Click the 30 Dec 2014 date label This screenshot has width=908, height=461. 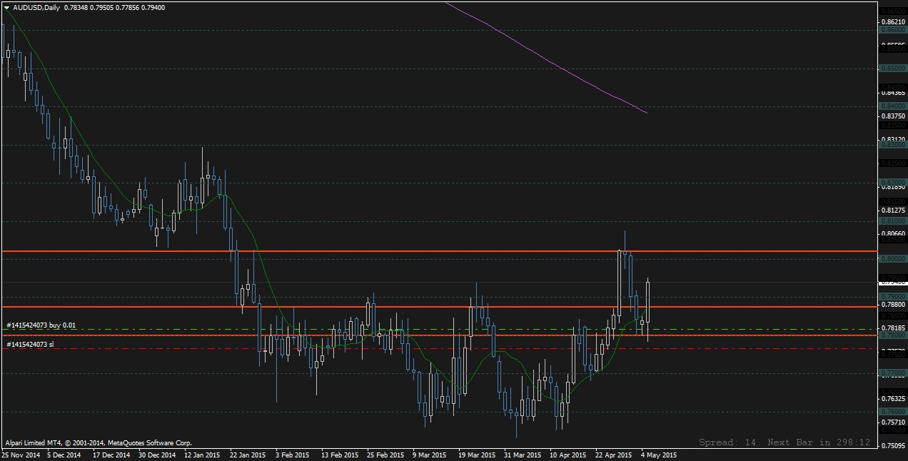coord(157,455)
